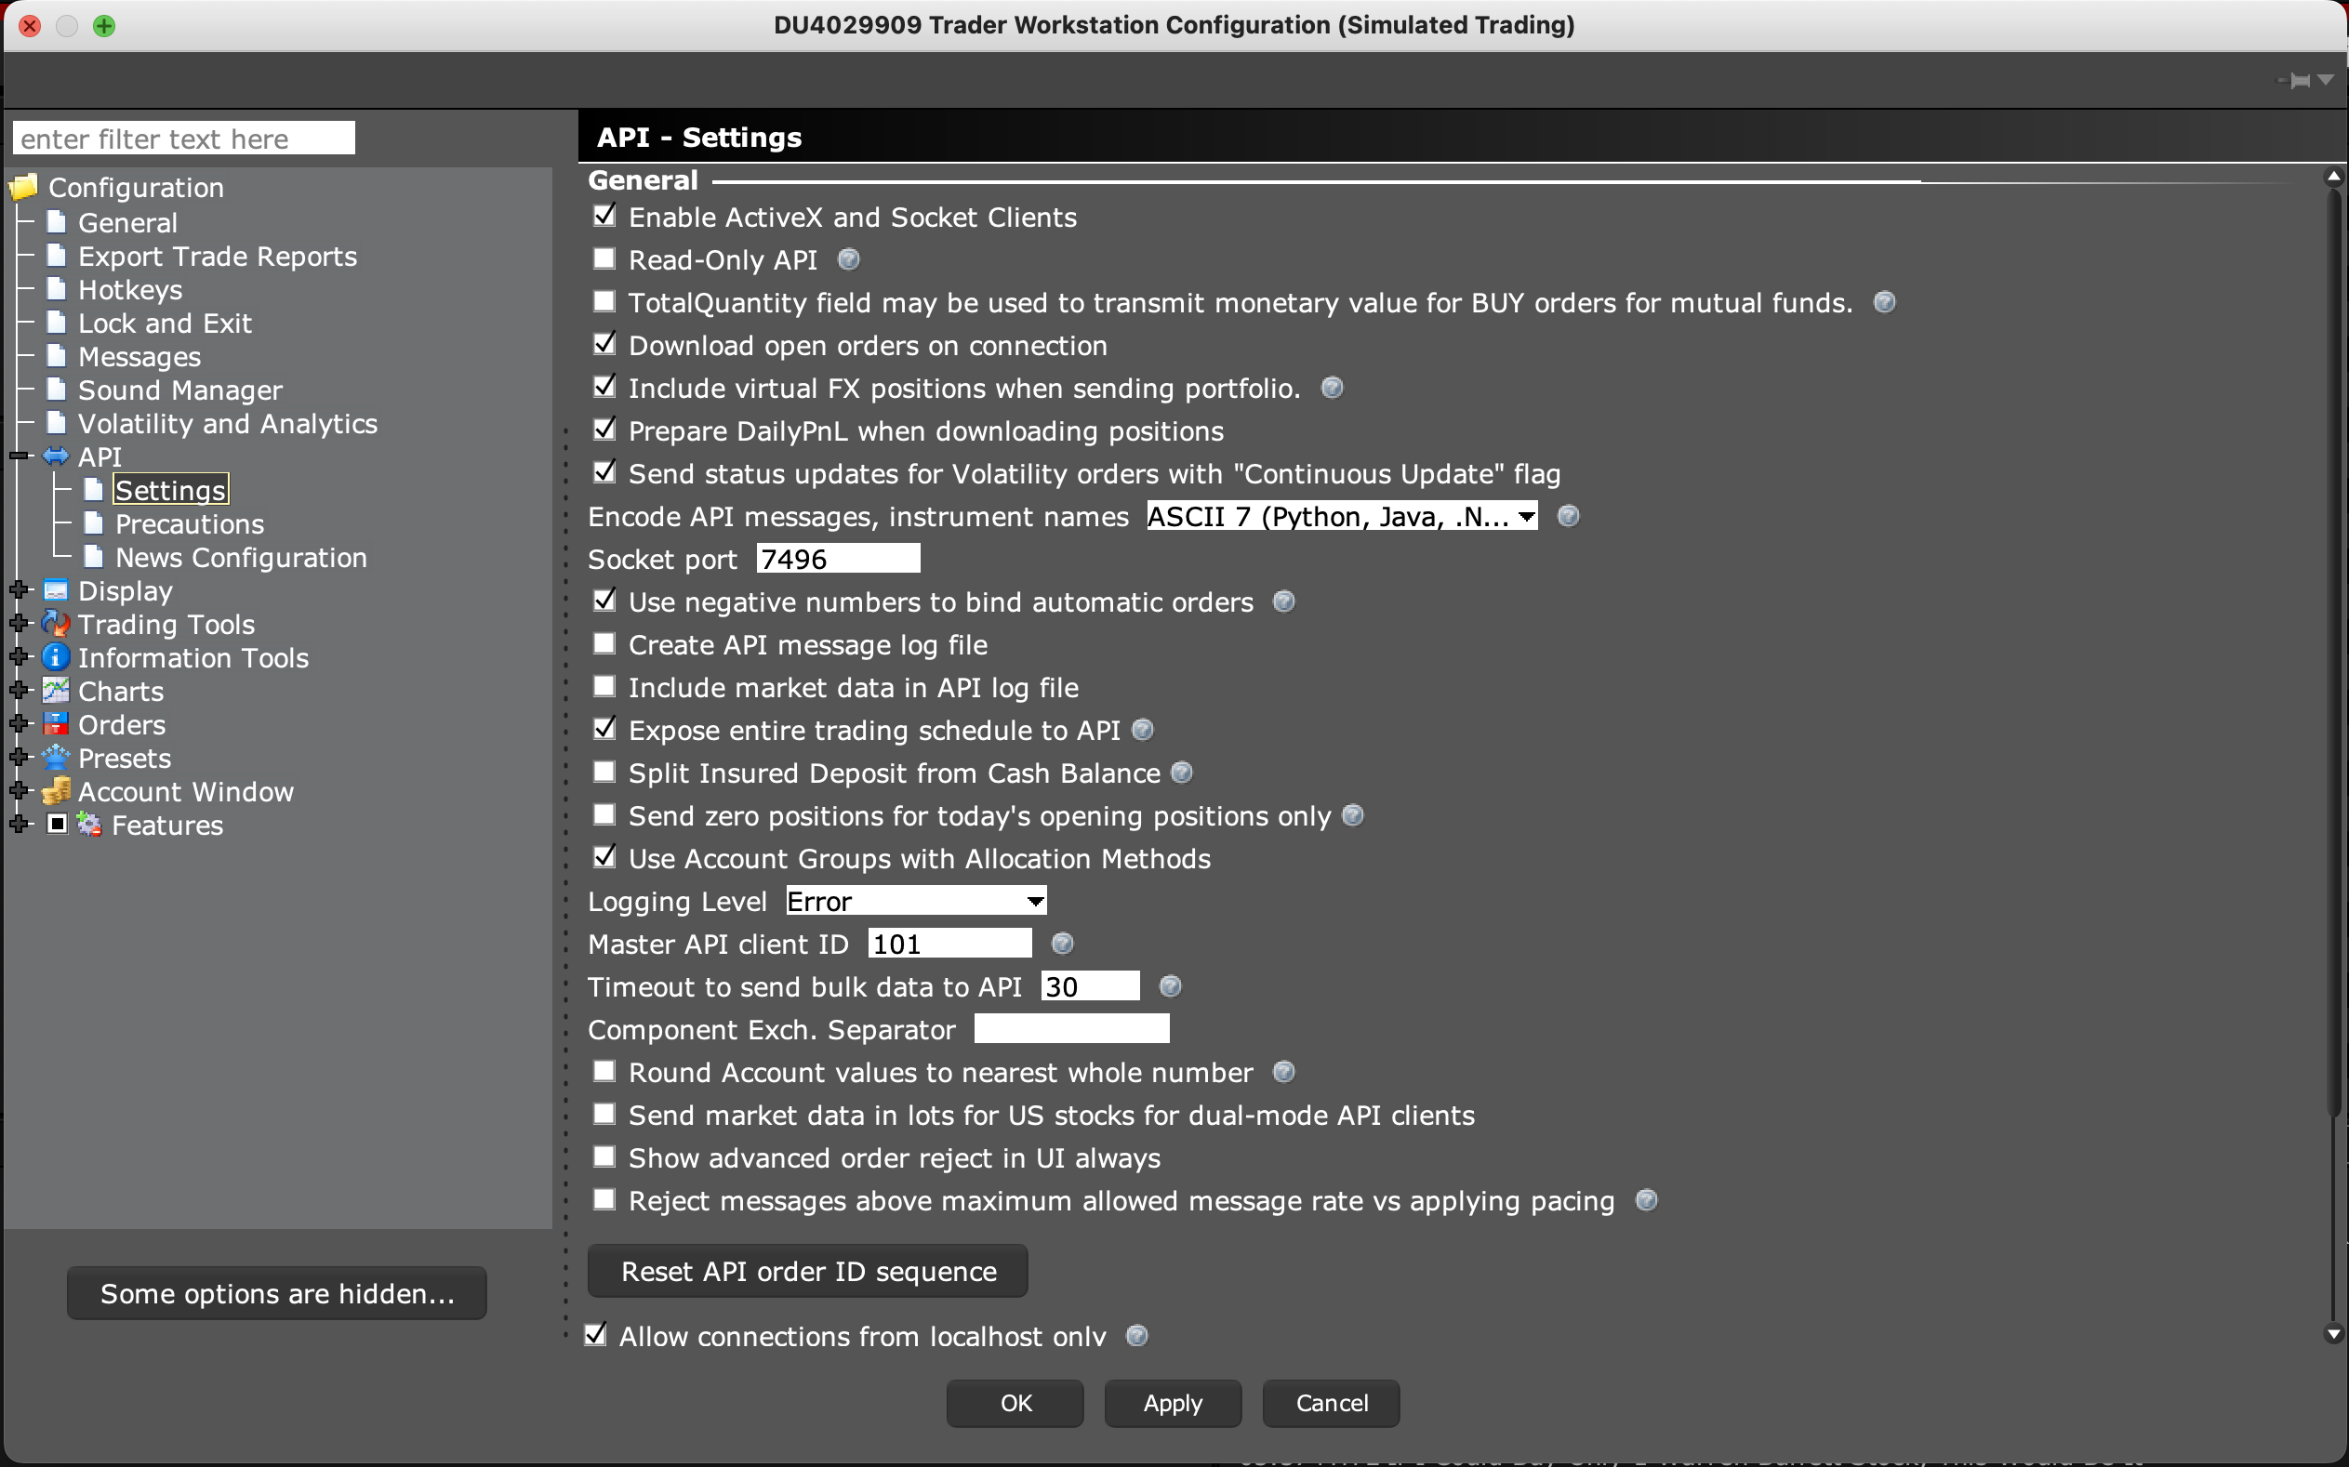
Task: Click the Information Tools info icon
Action: click(57, 658)
